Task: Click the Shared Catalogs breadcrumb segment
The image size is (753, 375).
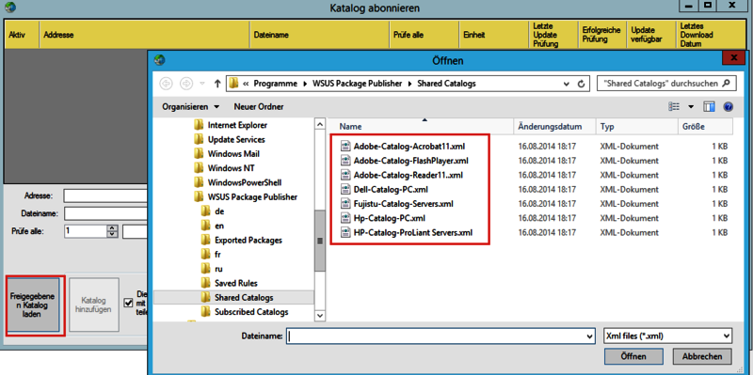Action: 446,84
